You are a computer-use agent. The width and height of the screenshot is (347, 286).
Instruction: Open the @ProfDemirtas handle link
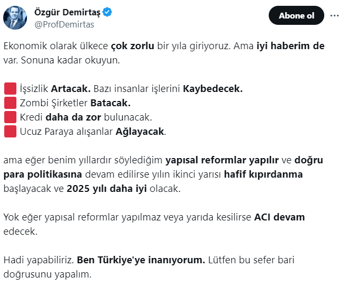click(64, 24)
